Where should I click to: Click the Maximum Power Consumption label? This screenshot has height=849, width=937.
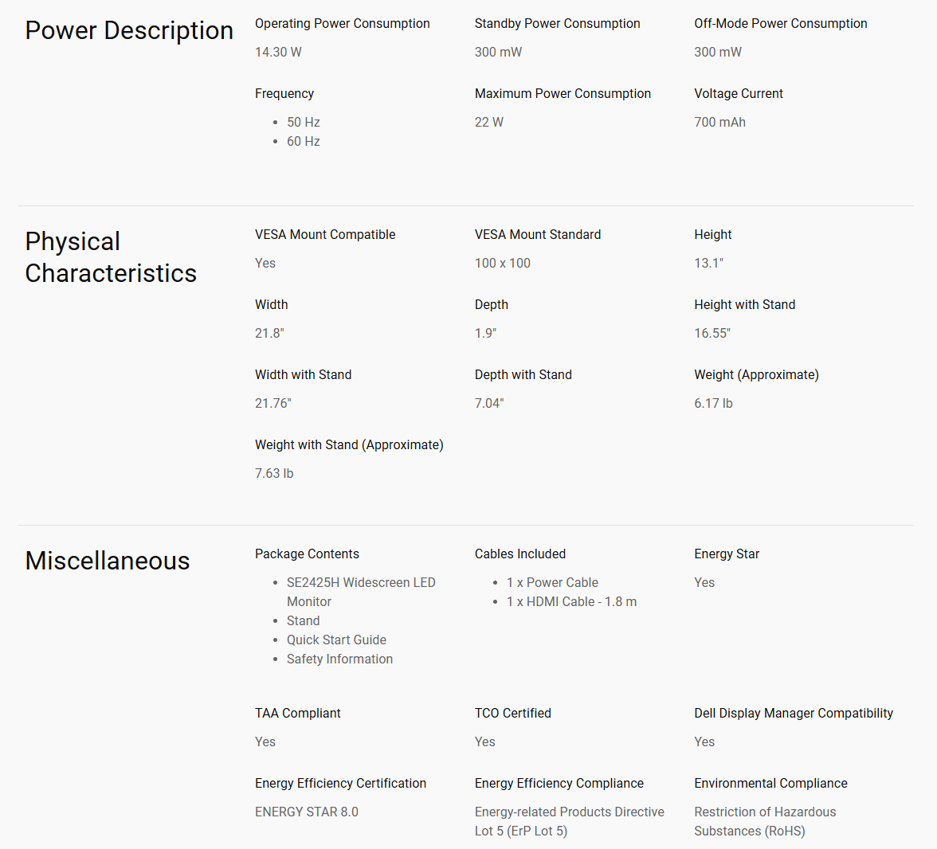pyautogui.click(x=563, y=93)
